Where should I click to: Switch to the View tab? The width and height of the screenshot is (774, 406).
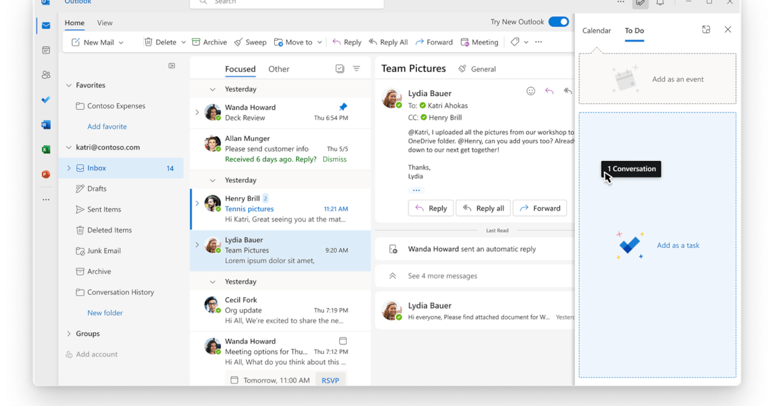104,23
